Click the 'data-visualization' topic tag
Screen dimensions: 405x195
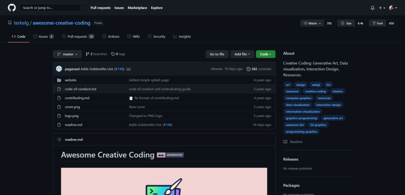(298, 105)
